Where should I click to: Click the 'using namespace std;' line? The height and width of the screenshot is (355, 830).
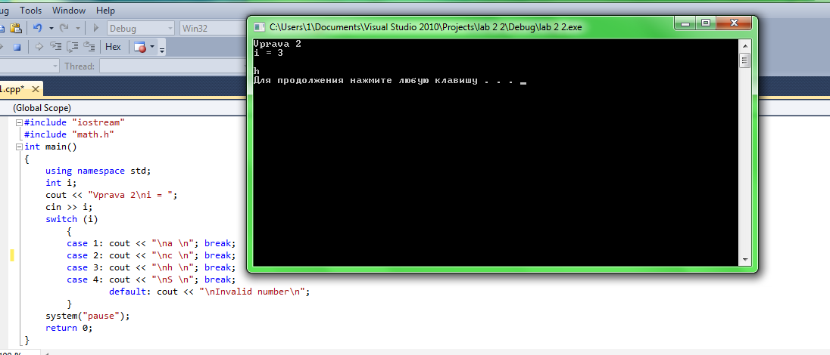pyautogui.click(x=98, y=171)
